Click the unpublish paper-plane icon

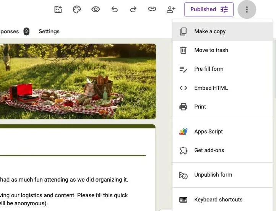pos(183,175)
